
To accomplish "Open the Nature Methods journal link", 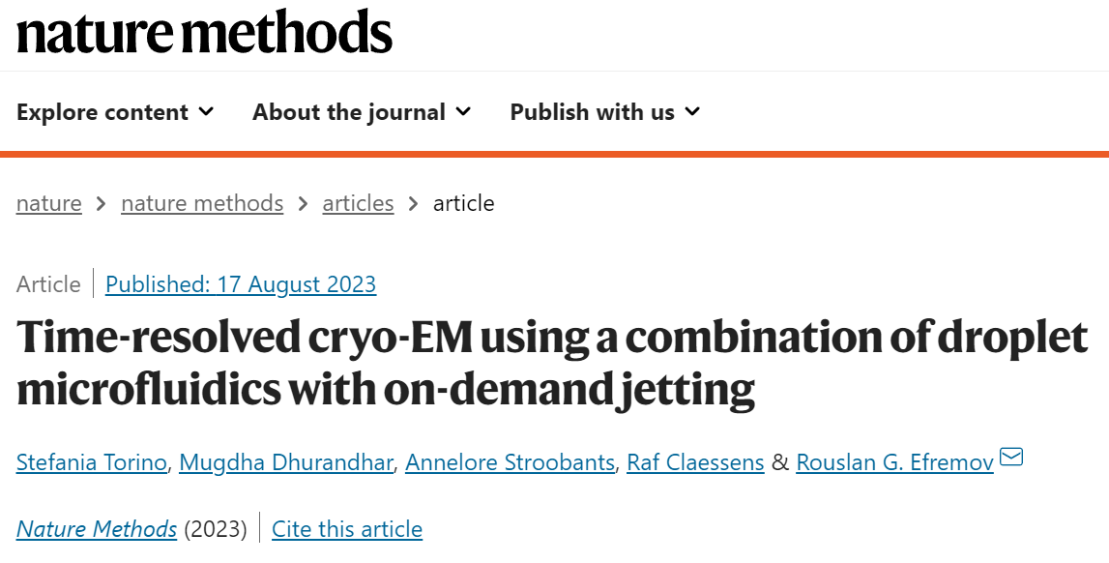I will 96,529.
